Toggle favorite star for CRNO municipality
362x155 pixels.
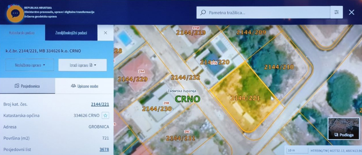click(x=105, y=115)
